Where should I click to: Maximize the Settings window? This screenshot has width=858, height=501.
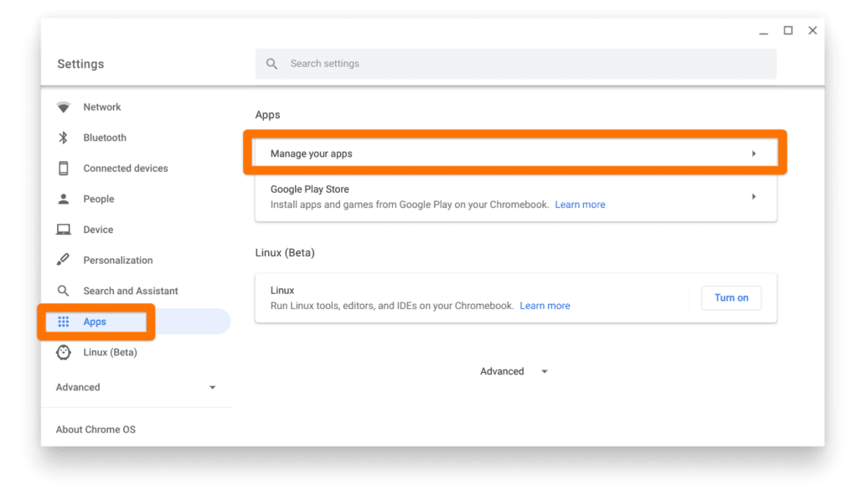click(788, 31)
